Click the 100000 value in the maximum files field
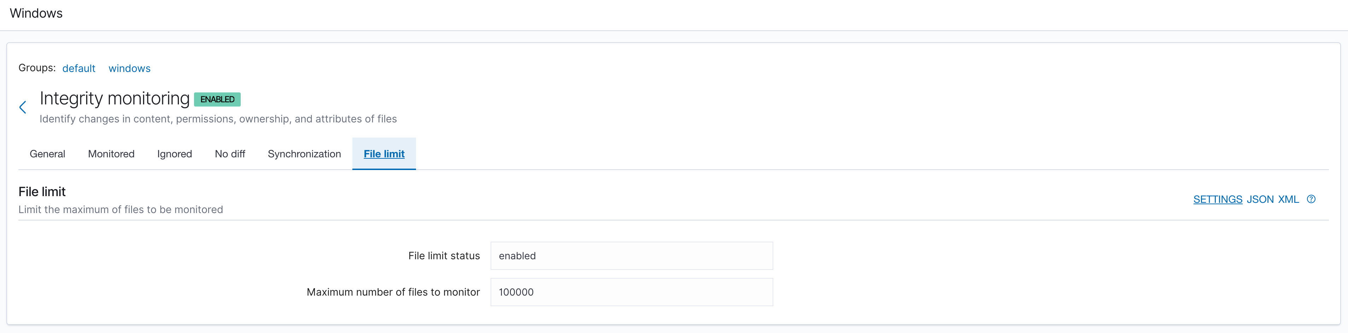This screenshot has height=333, width=1348. 516,292
